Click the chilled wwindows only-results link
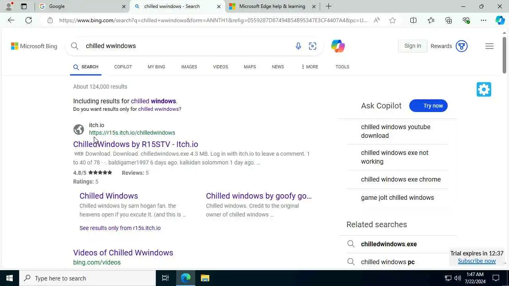 158,109
